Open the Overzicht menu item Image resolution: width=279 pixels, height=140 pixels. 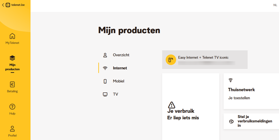click(121, 55)
